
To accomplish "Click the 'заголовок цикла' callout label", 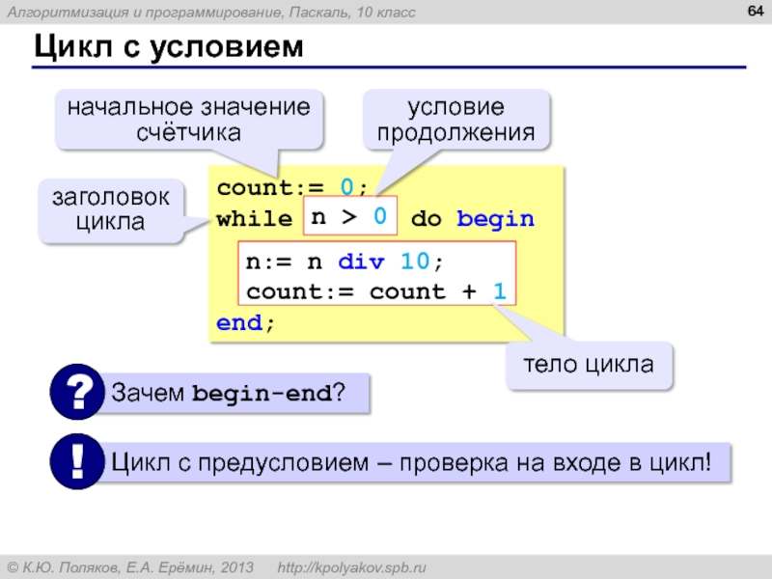I will coord(111,209).
